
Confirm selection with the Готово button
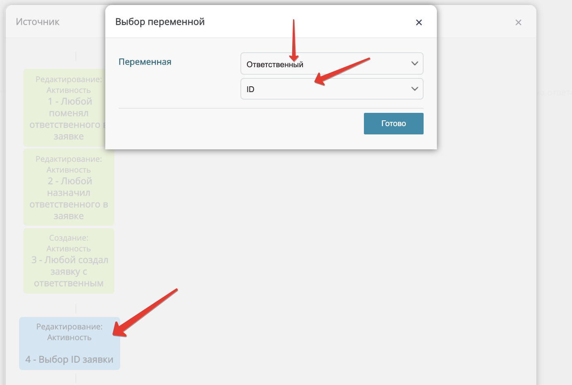(393, 124)
